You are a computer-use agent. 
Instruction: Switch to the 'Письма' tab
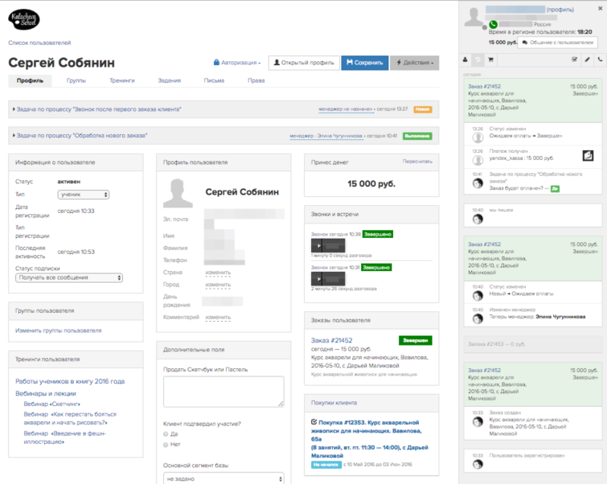(x=214, y=80)
